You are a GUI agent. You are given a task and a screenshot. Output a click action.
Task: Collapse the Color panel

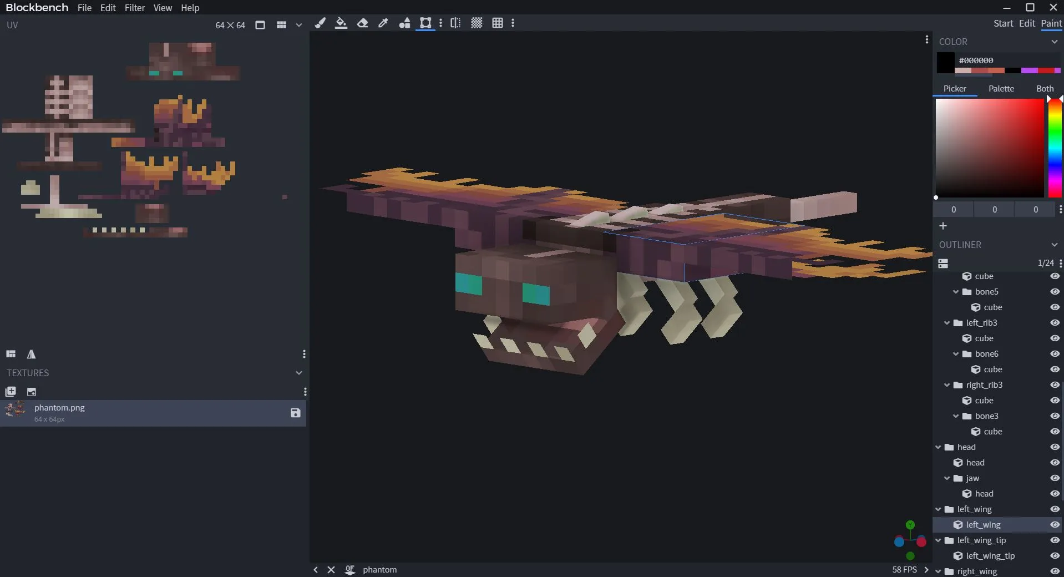click(x=1054, y=42)
